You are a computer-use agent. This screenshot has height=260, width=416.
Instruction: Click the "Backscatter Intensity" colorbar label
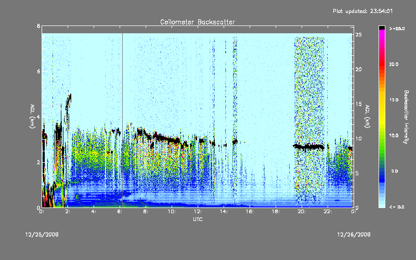406,117
